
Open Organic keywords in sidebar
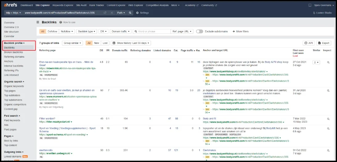[x=14, y=86]
